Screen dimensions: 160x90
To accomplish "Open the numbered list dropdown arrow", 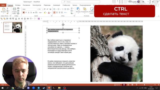I will pyautogui.click(x=60, y=9).
